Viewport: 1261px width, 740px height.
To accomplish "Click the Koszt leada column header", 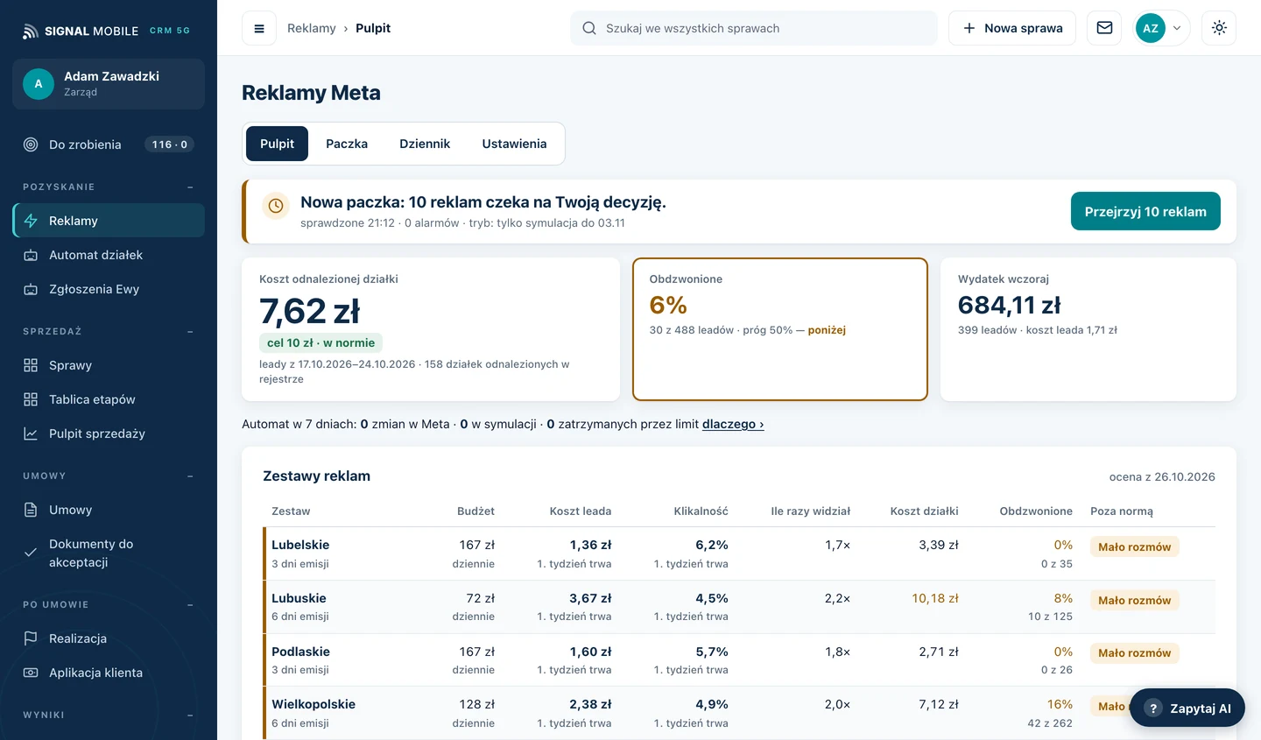I will 581,511.
